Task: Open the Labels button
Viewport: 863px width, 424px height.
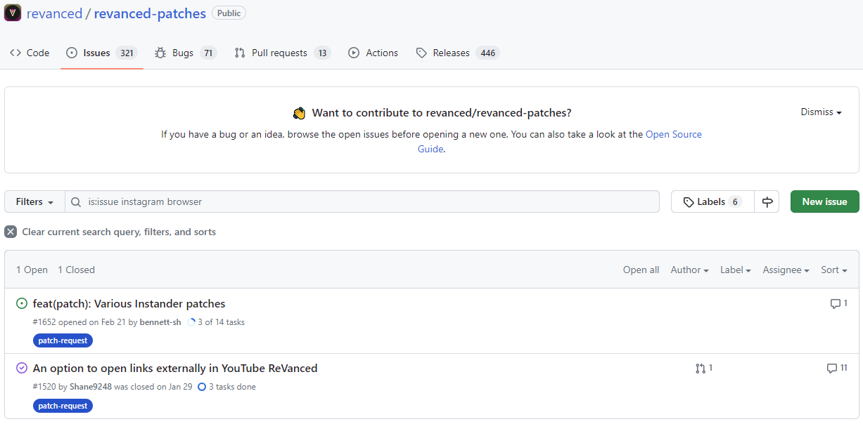Action: pos(712,201)
